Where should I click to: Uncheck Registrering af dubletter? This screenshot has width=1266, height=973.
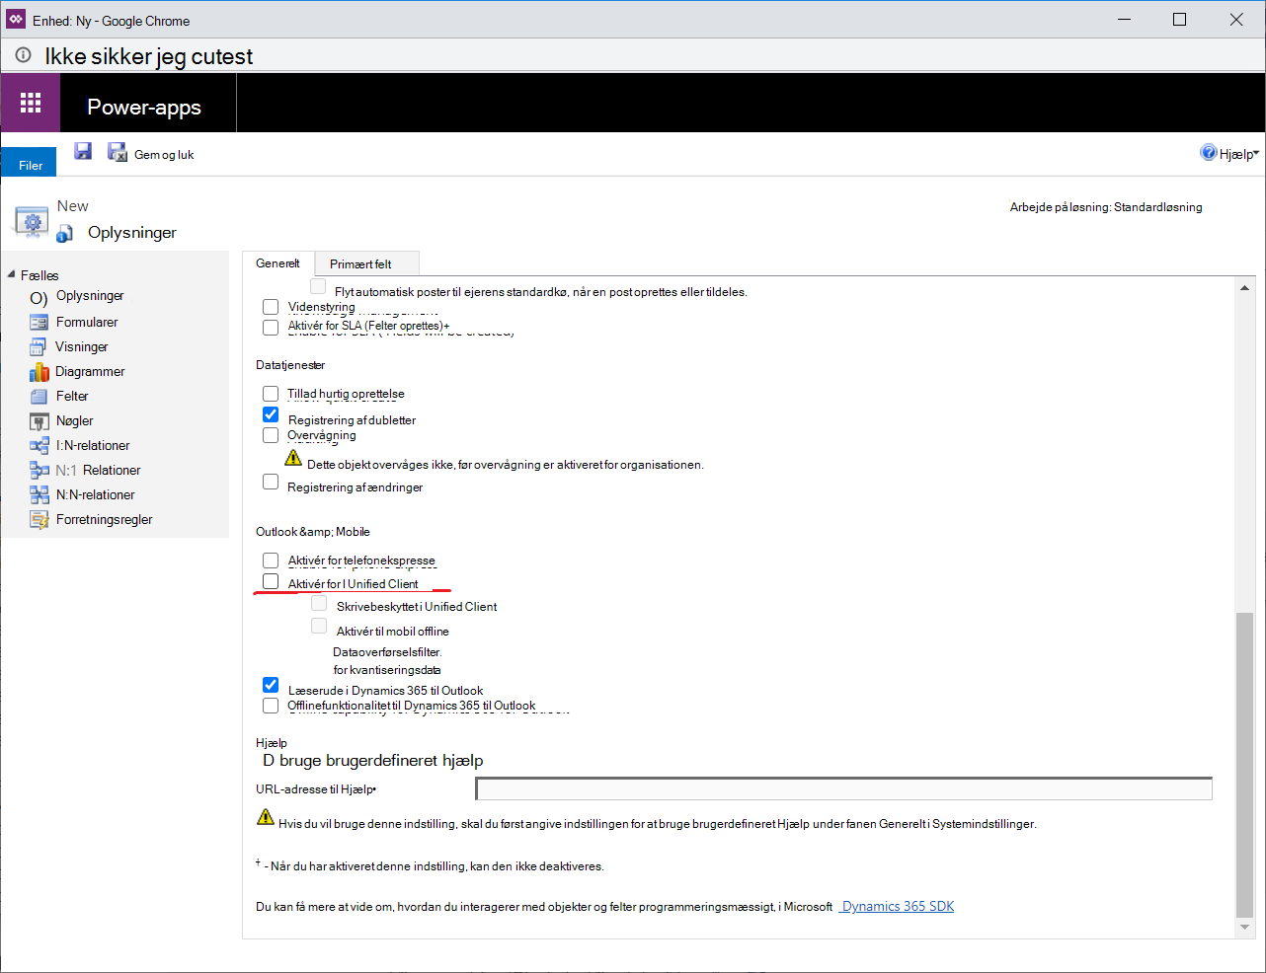pos(271,414)
